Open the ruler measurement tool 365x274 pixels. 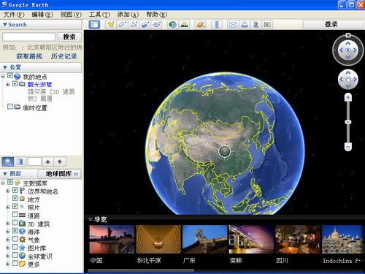[x=217, y=25]
